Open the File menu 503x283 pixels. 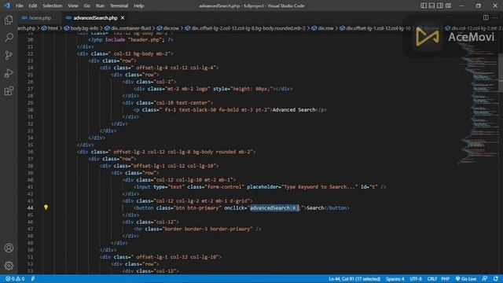pos(19,6)
